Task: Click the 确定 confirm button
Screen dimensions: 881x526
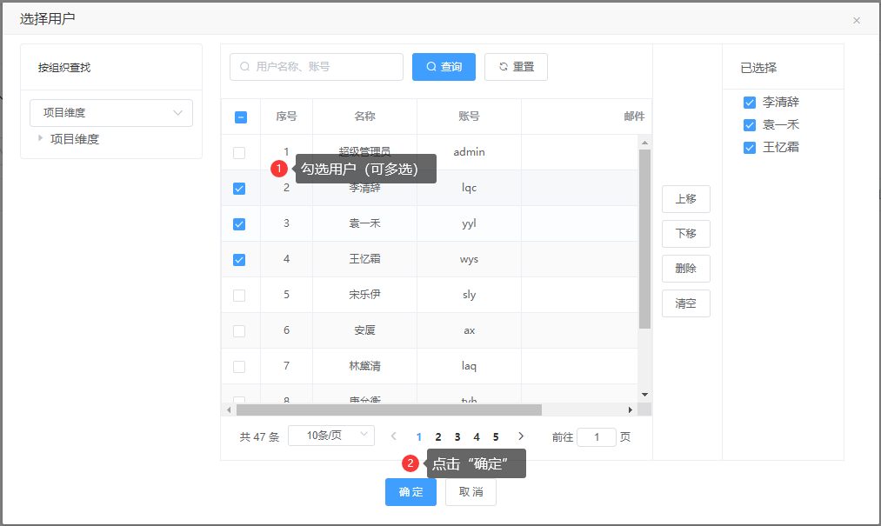Action: tap(410, 492)
